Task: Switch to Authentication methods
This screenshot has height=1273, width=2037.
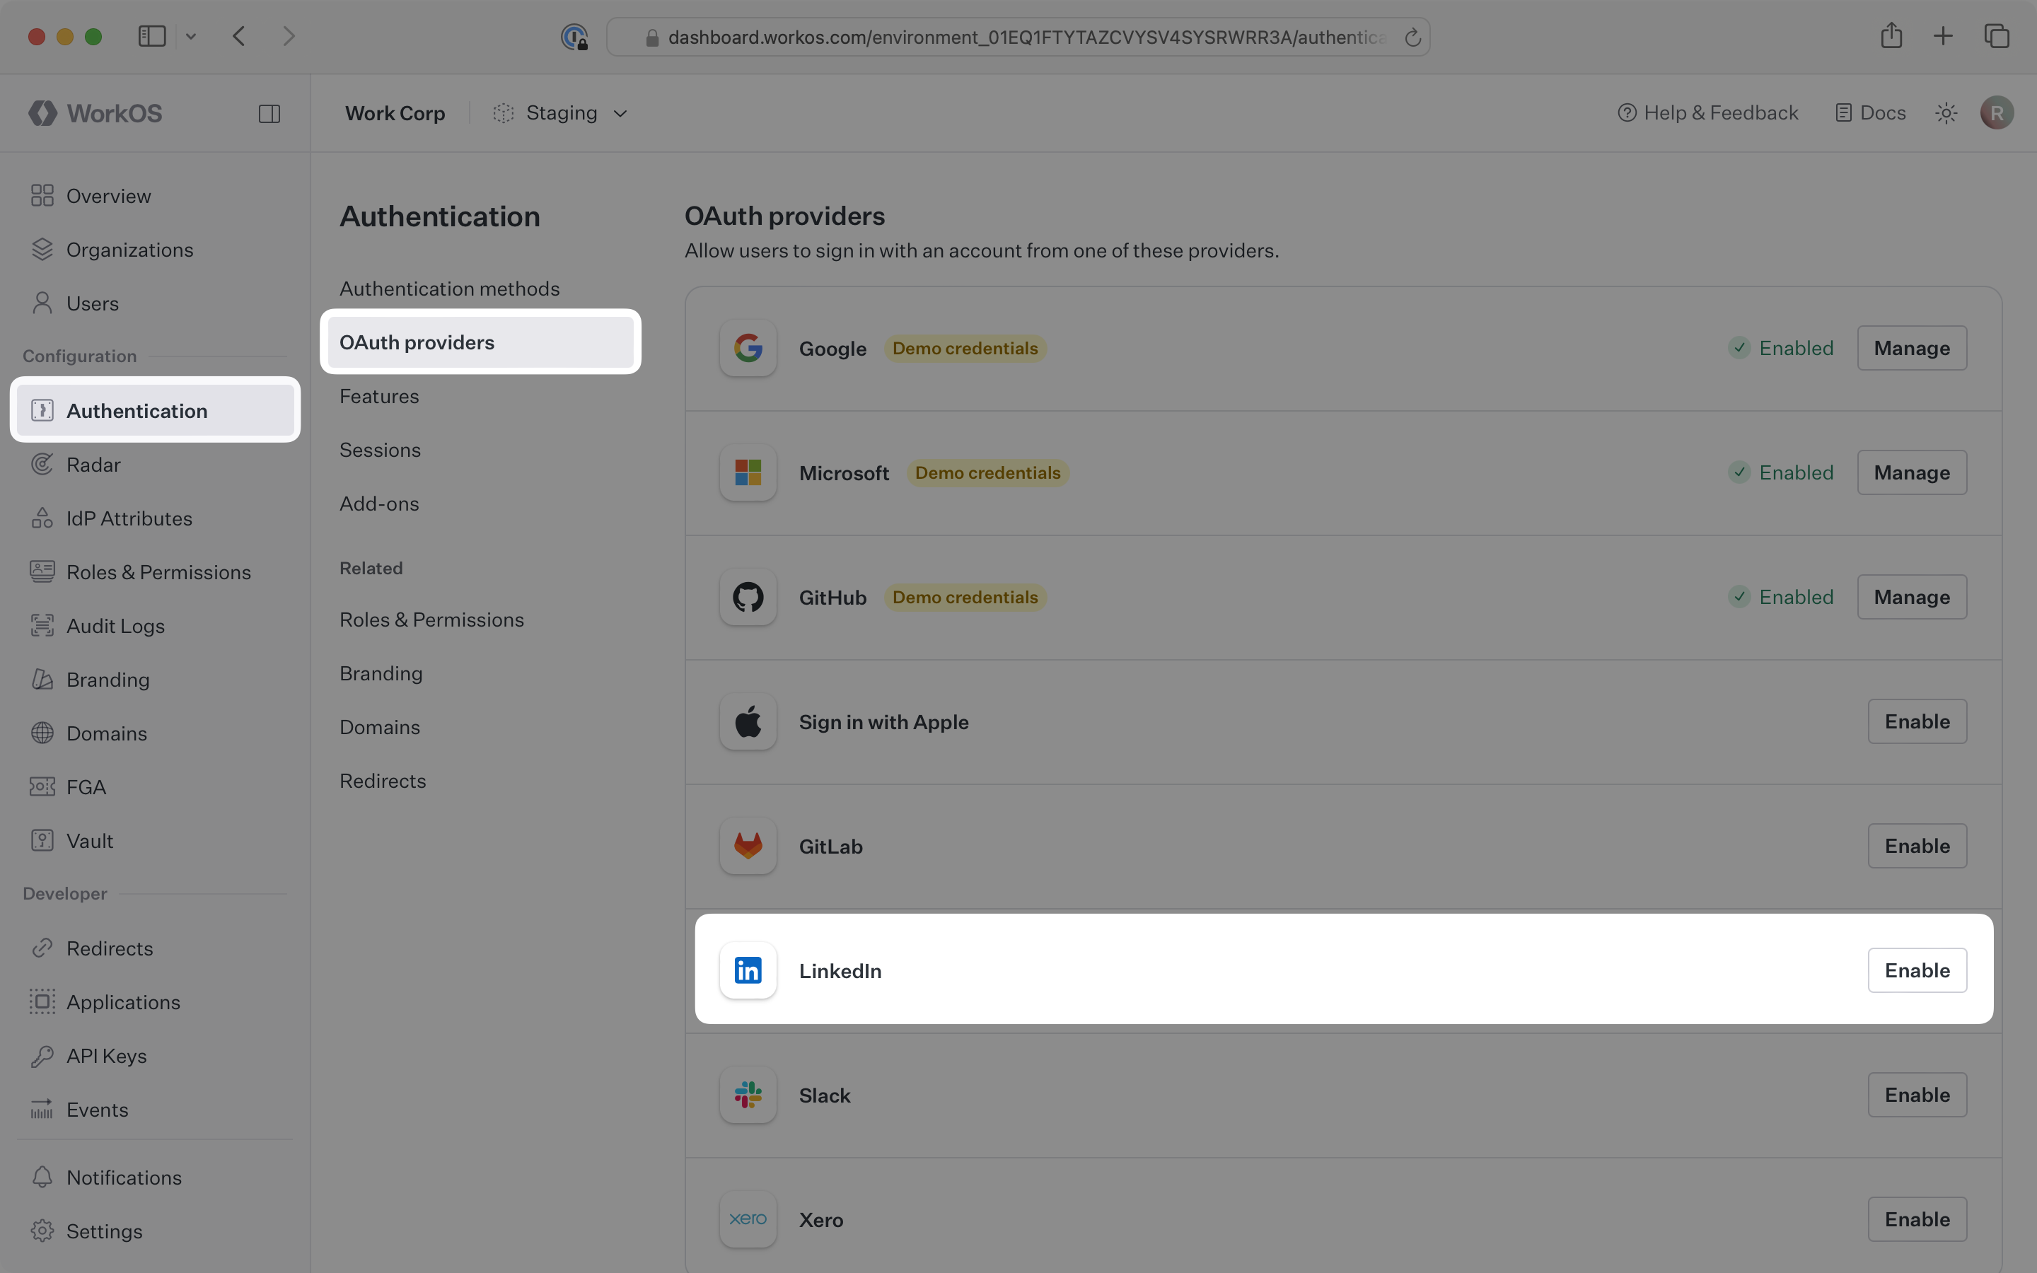Action: click(x=450, y=288)
